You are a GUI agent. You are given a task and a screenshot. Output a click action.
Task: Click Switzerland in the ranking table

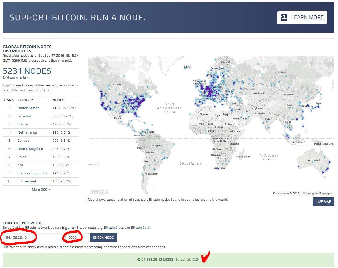(x=27, y=181)
